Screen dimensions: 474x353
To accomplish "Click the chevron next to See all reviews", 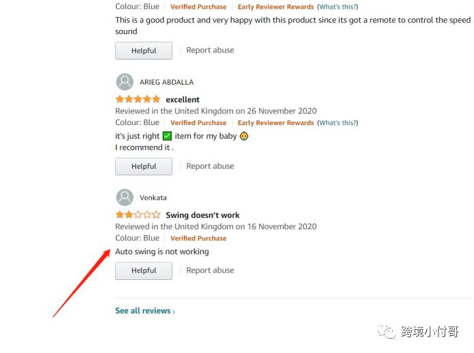I will (x=174, y=311).
